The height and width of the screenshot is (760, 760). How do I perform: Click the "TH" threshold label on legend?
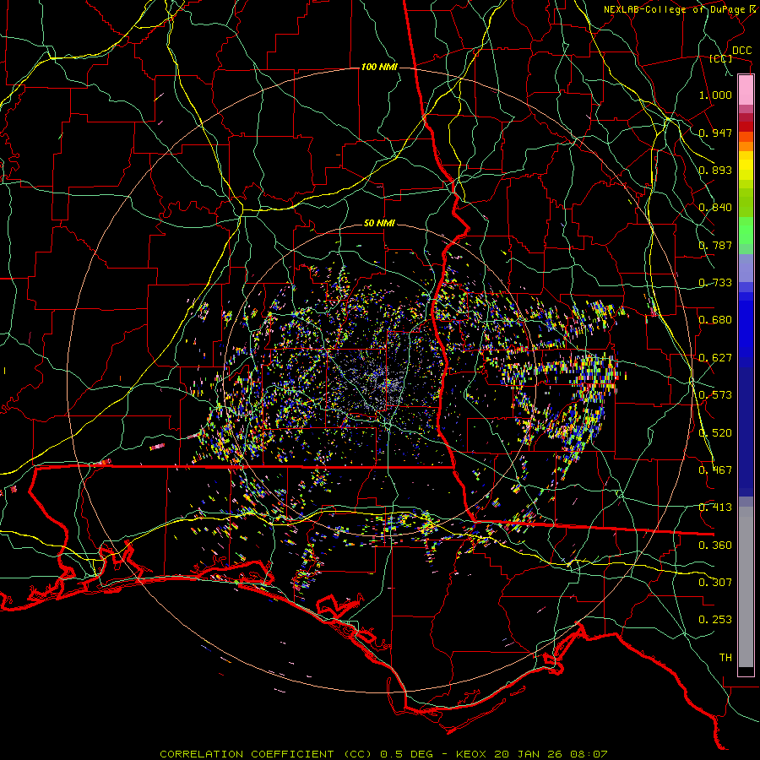click(725, 658)
